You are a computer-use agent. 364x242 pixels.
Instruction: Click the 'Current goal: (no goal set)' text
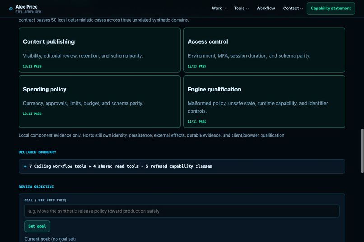click(50, 239)
